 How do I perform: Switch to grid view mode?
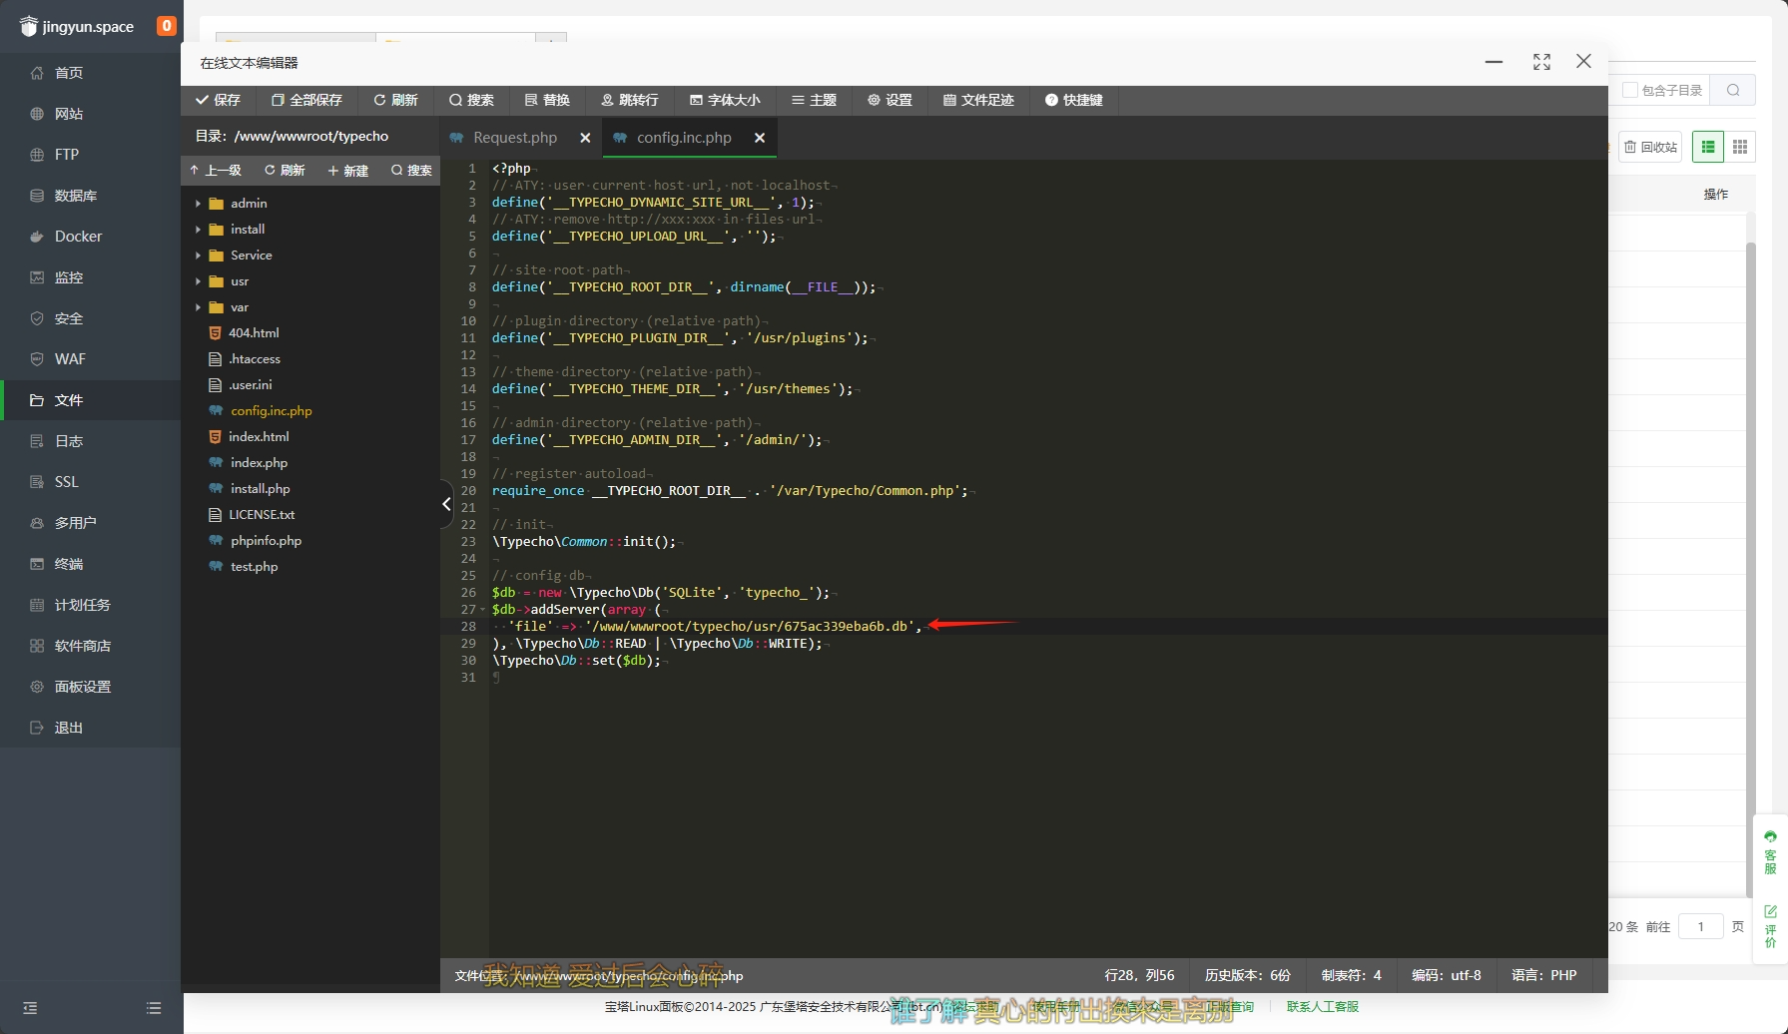[x=1740, y=147]
